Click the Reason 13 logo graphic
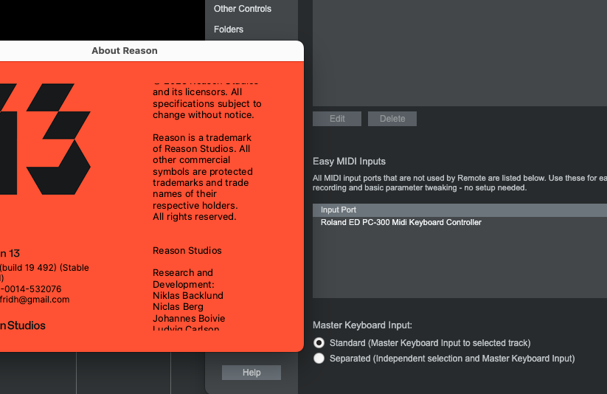Image resolution: width=607 pixels, height=394 pixels. point(44,138)
